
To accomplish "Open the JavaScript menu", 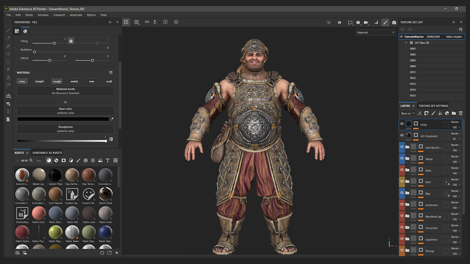I will pyautogui.click(x=75, y=15).
